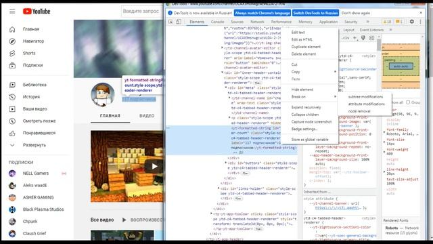Switch to the Security tab
Image resolution: width=433 pixels, height=244 pixels.
[x=350, y=22]
